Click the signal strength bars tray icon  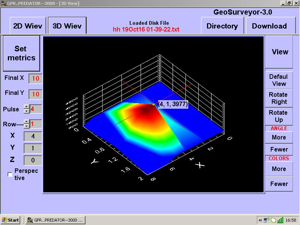[280, 220]
